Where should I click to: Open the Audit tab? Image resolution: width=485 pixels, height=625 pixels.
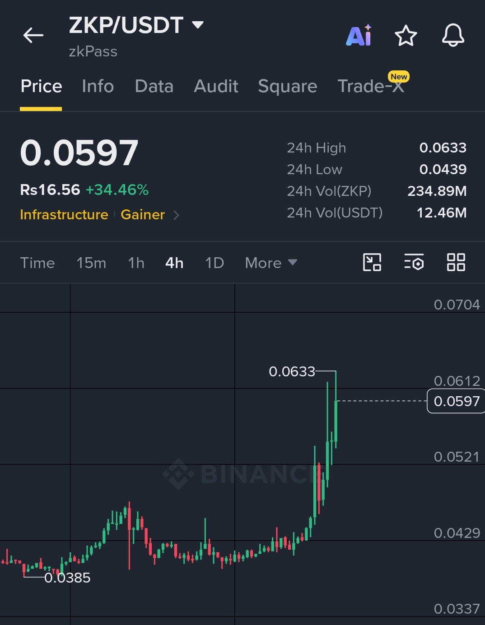[x=216, y=86]
